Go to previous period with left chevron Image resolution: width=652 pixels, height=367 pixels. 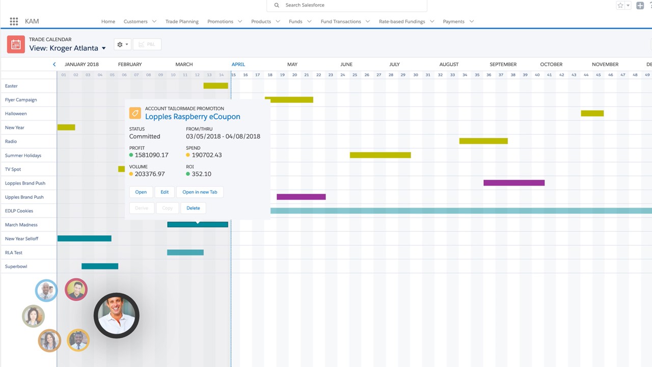tap(54, 64)
